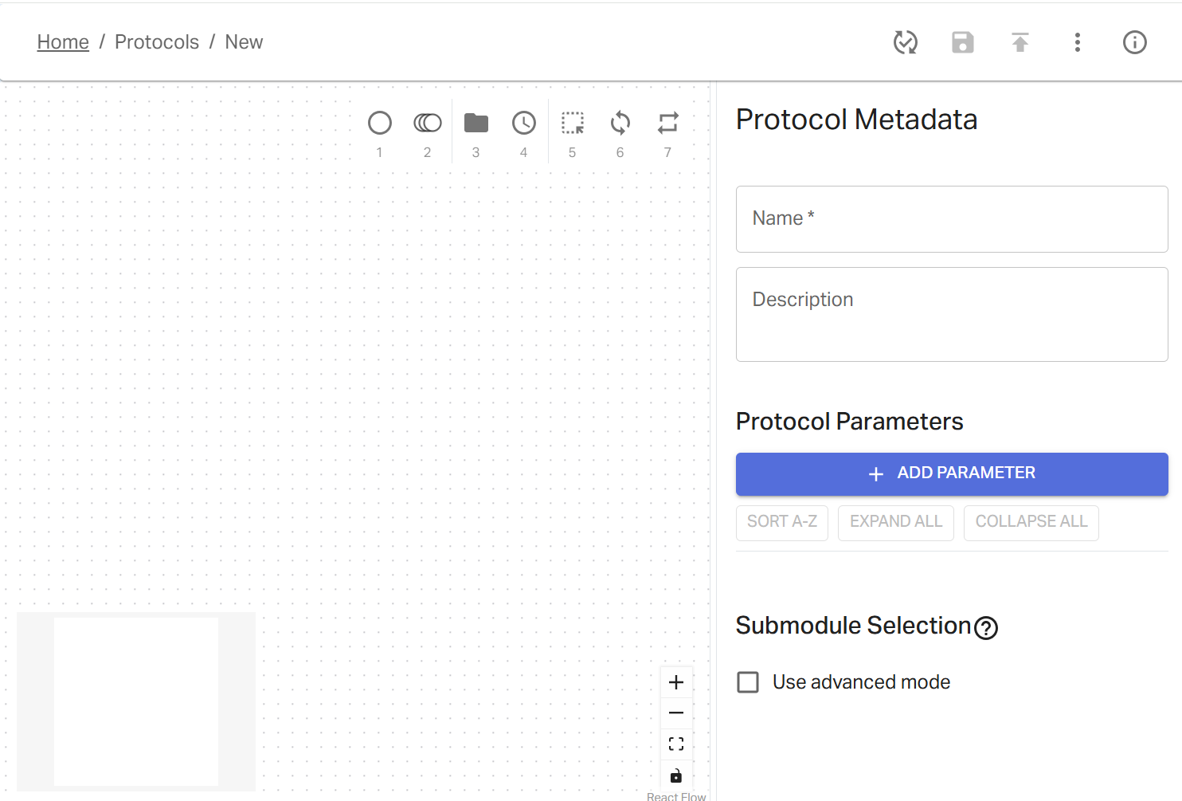Image resolution: width=1182 pixels, height=801 pixels.
Task: Select the loop repeat node tool (7)
Action: point(667,123)
